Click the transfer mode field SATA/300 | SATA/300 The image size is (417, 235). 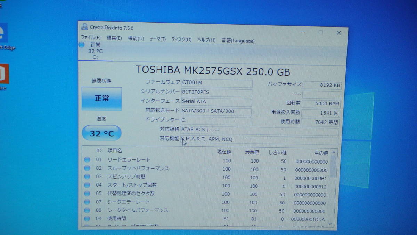[216, 111]
